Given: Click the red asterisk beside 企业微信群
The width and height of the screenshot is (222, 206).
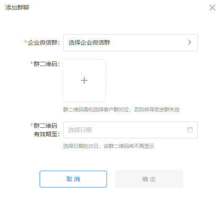Looking at the screenshot, I should coord(26,42).
